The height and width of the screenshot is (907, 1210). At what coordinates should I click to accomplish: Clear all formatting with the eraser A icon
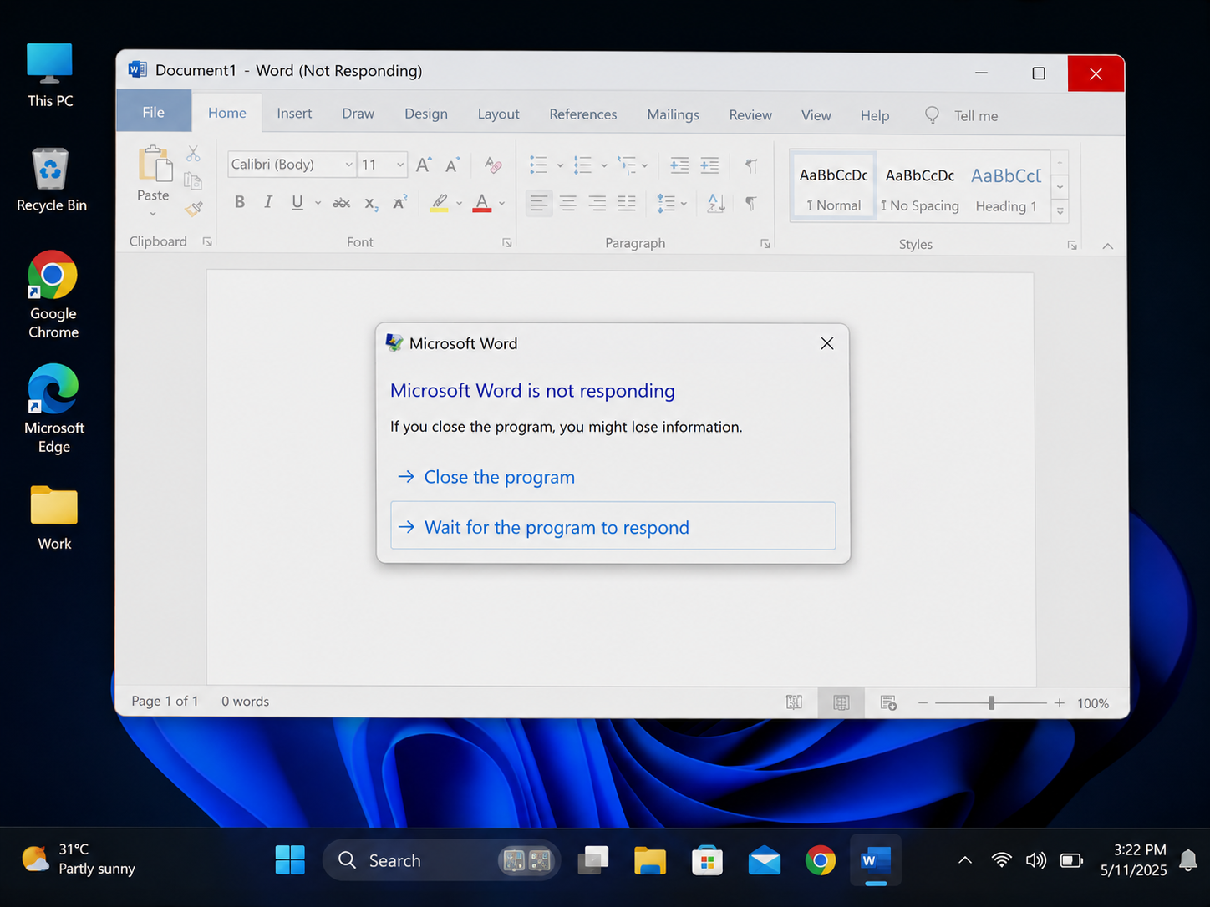click(493, 165)
